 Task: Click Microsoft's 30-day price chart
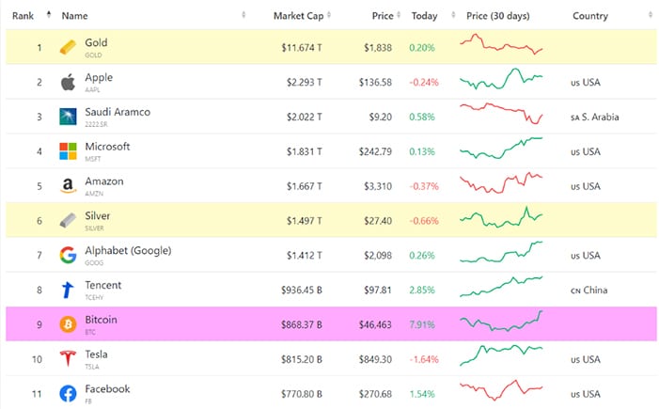[x=501, y=148]
